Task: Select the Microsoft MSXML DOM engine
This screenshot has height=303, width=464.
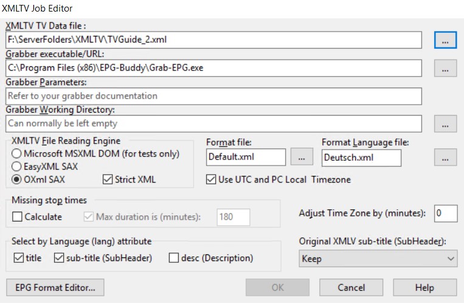Action: pos(16,154)
